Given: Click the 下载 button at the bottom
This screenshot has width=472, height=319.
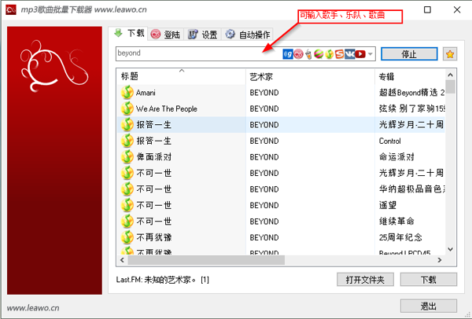Looking at the screenshot, I should [429, 280].
